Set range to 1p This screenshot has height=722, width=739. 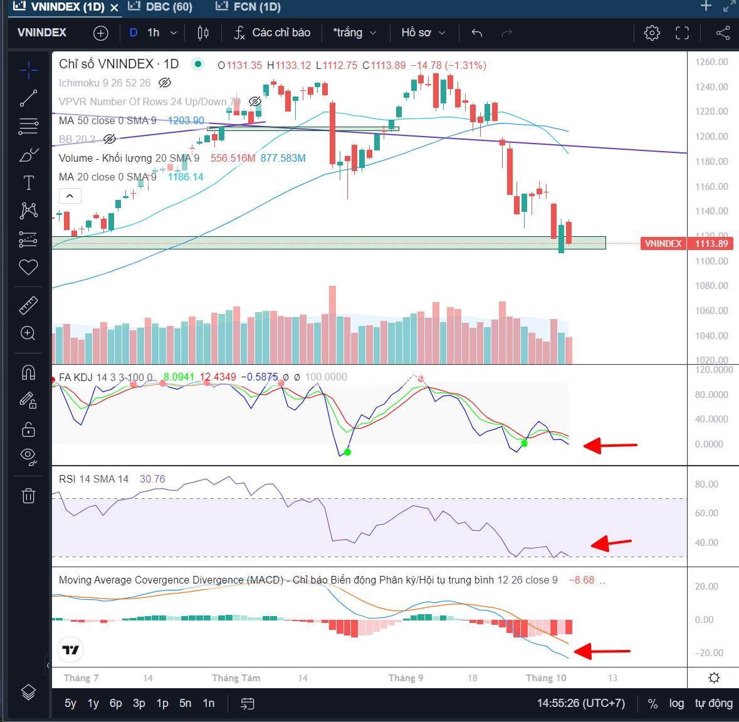click(162, 704)
